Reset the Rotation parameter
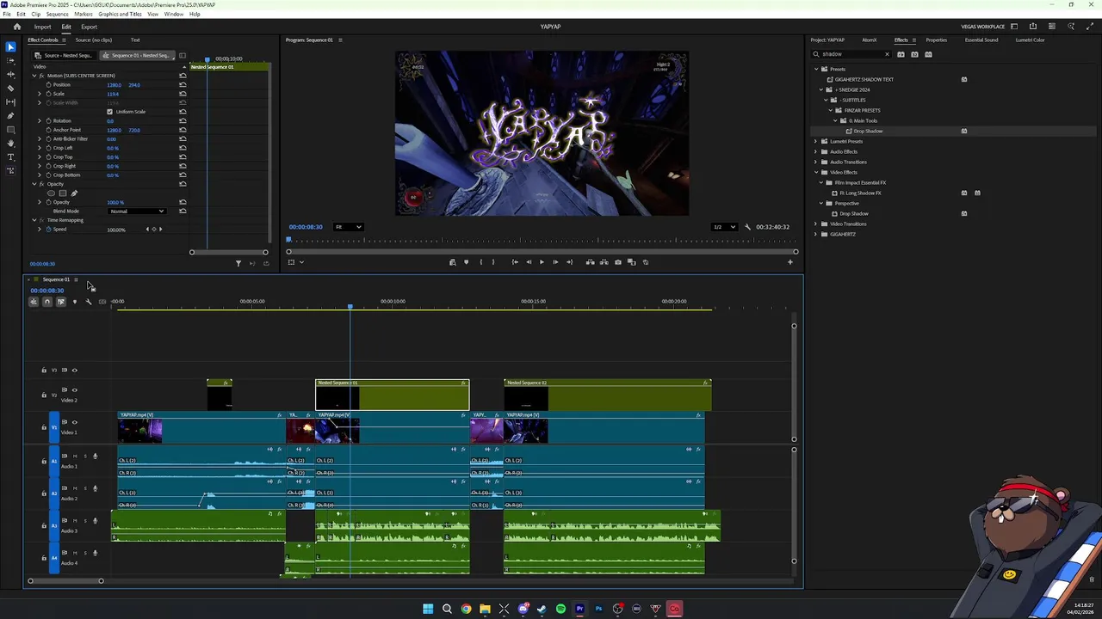This screenshot has width=1102, height=619. [183, 121]
